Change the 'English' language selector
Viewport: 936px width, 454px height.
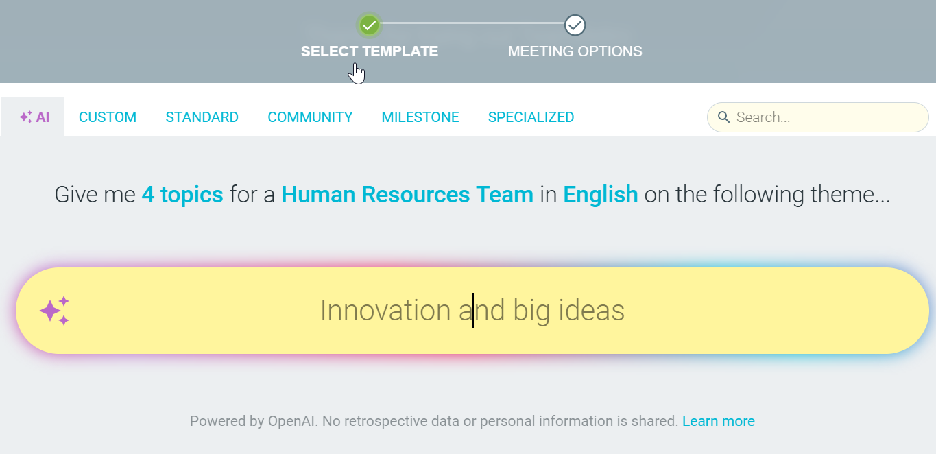[601, 195]
